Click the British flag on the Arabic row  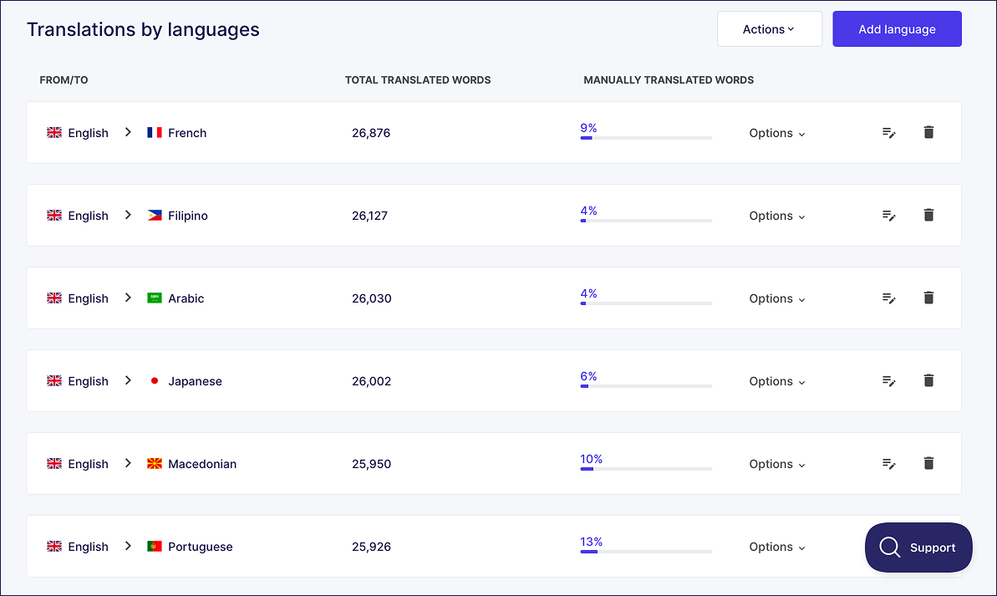(53, 298)
